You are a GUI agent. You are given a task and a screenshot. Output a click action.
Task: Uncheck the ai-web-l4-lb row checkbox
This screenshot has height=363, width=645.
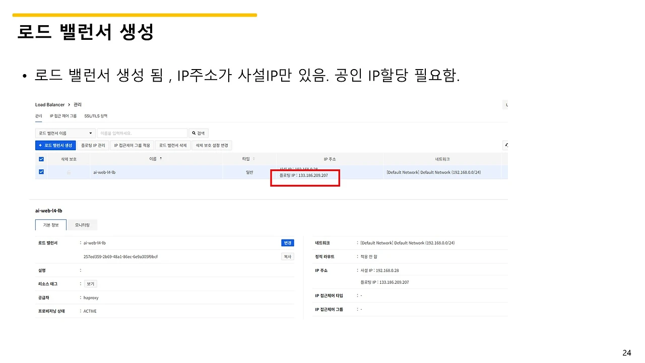[41, 172]
